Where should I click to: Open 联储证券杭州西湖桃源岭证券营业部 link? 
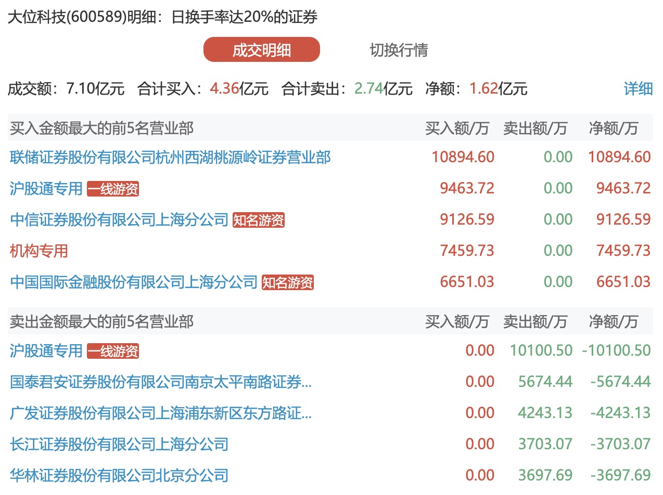(x=170, y=157)
